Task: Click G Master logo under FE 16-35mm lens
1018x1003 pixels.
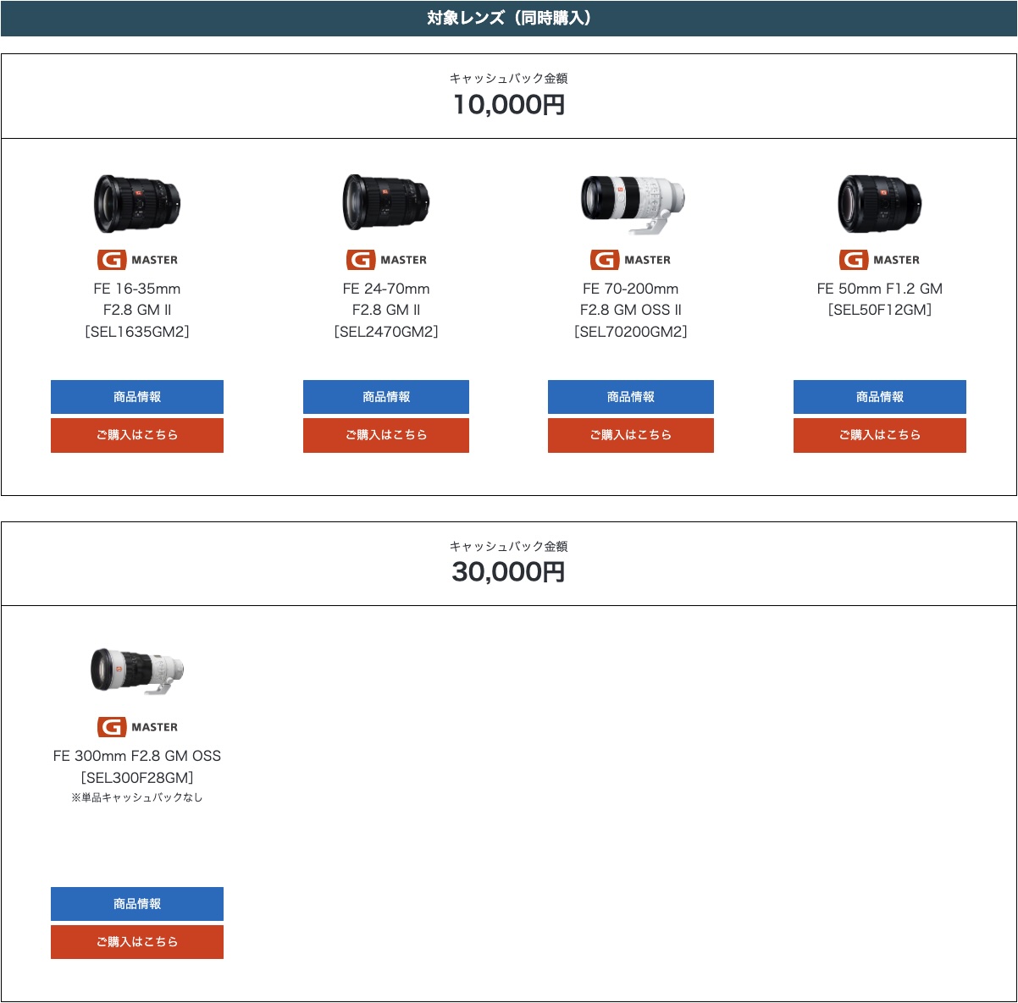Action: [137, 260]
